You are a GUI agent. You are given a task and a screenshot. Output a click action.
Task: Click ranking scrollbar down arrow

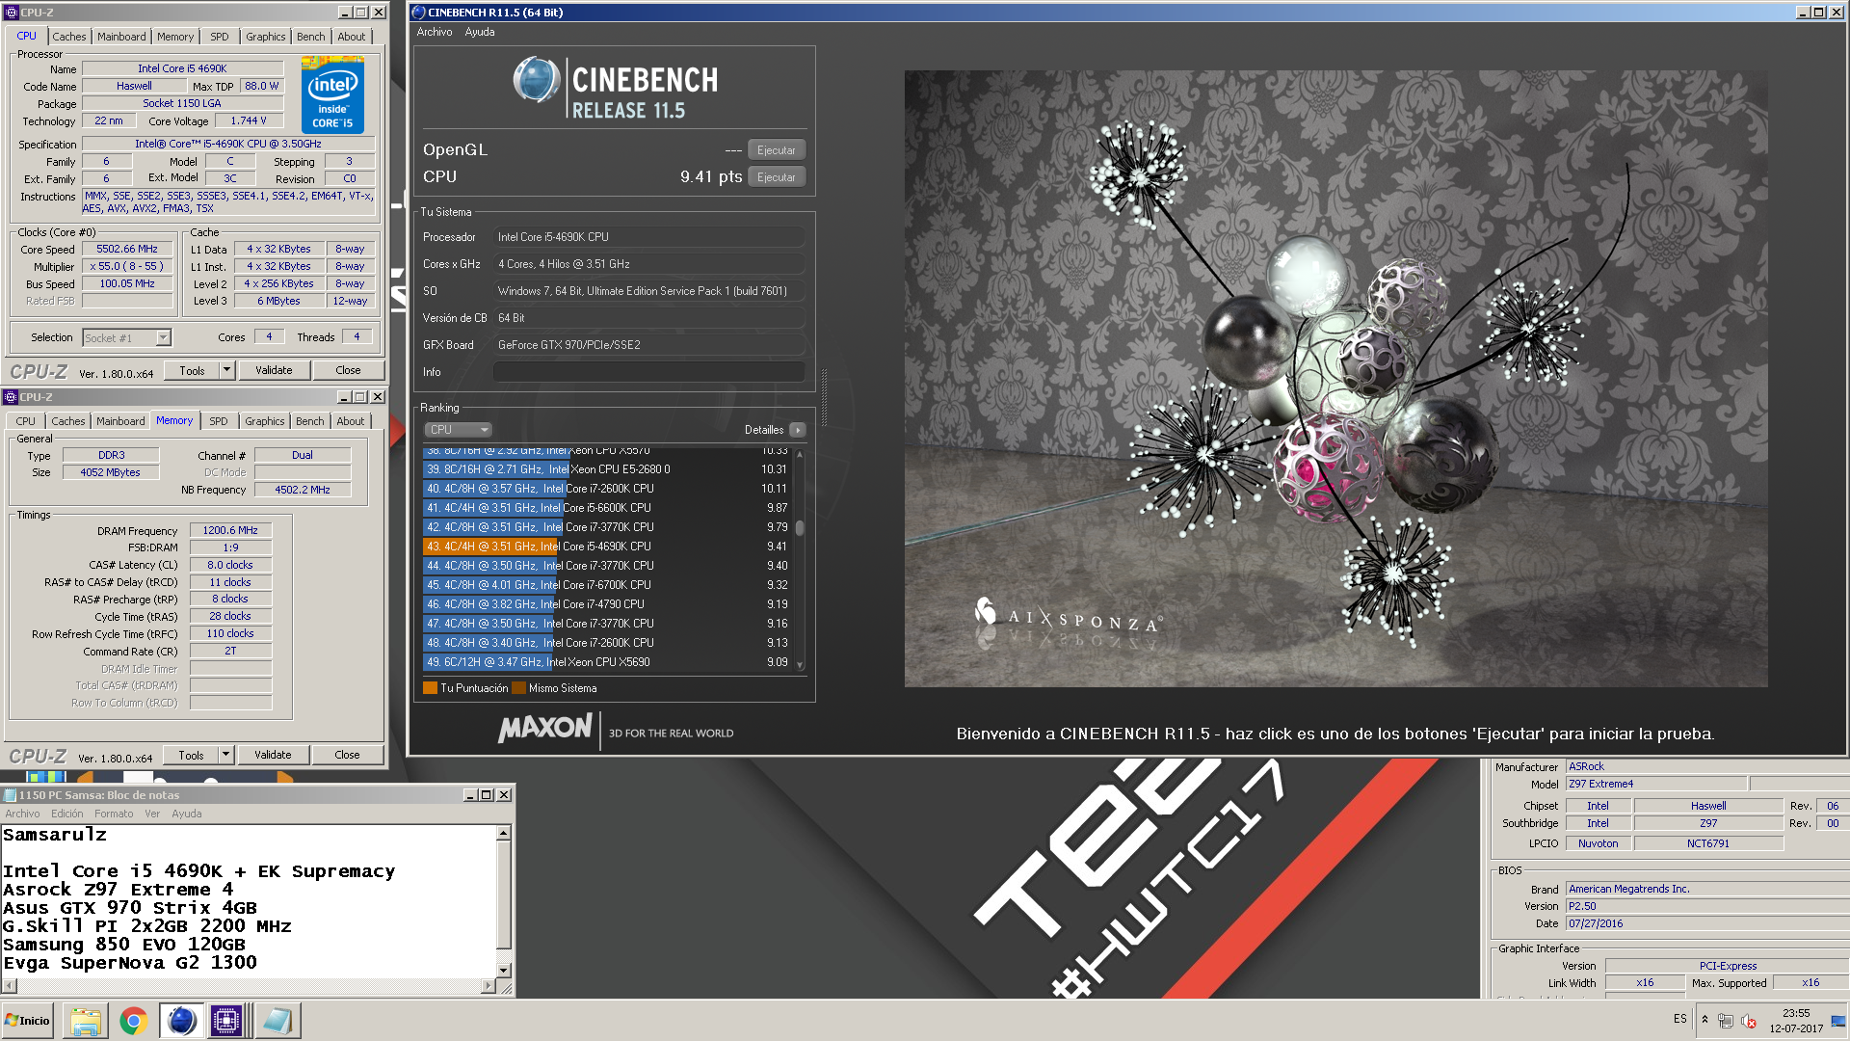click(800, 664)
